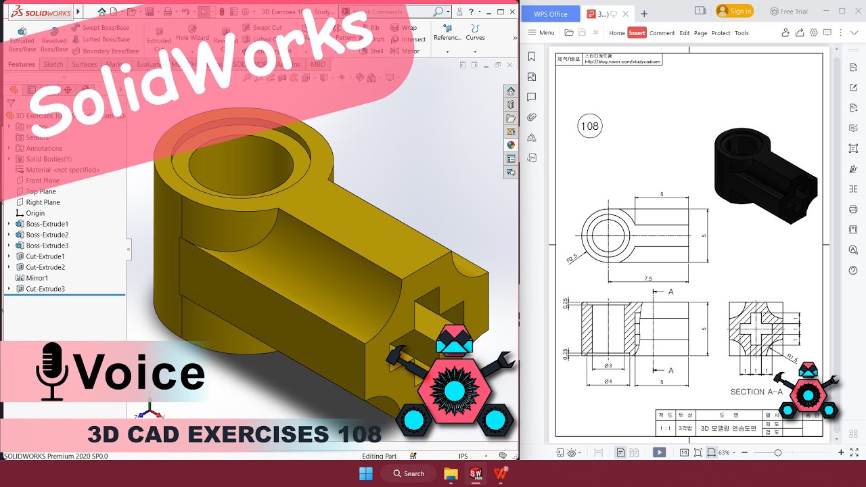Open WPS Comment tab

point(662,33)
